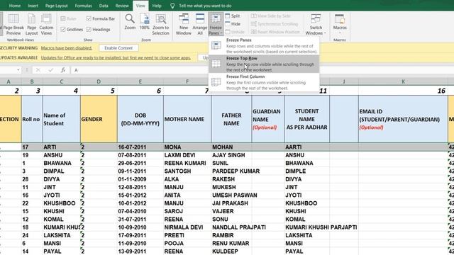Expand the Macros dropdown arrow
Screen dimensions: 454x255
[x=340, y=33]
